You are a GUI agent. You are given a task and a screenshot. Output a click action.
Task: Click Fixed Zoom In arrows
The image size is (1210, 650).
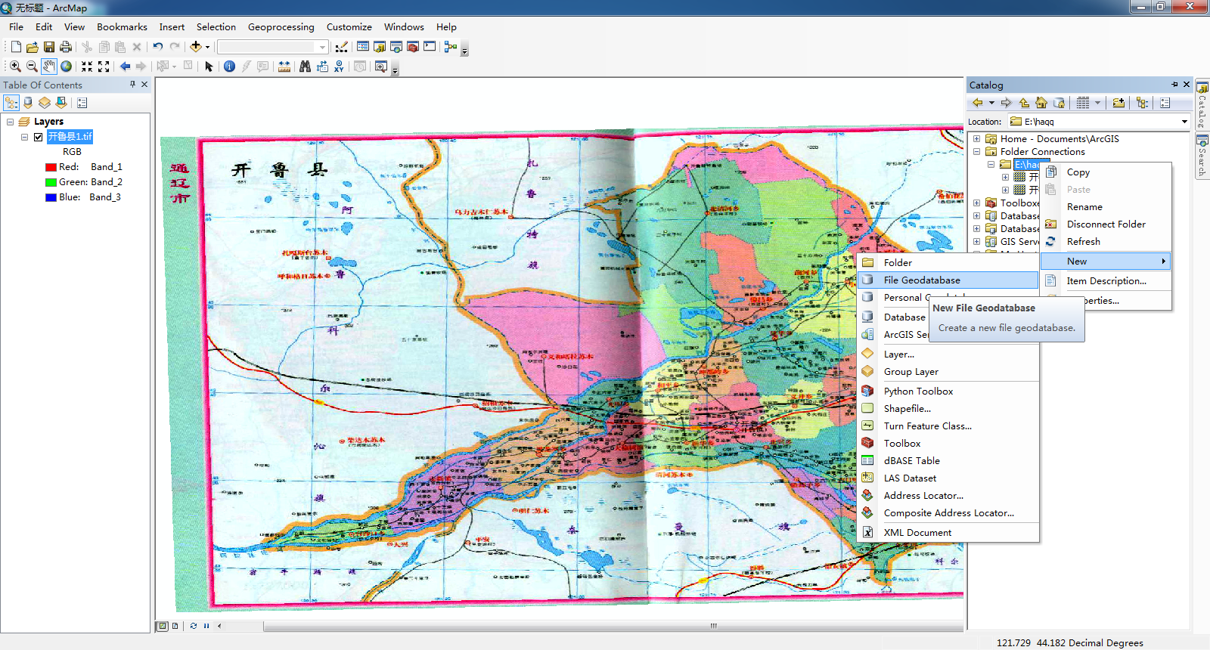tap(87, 67)
